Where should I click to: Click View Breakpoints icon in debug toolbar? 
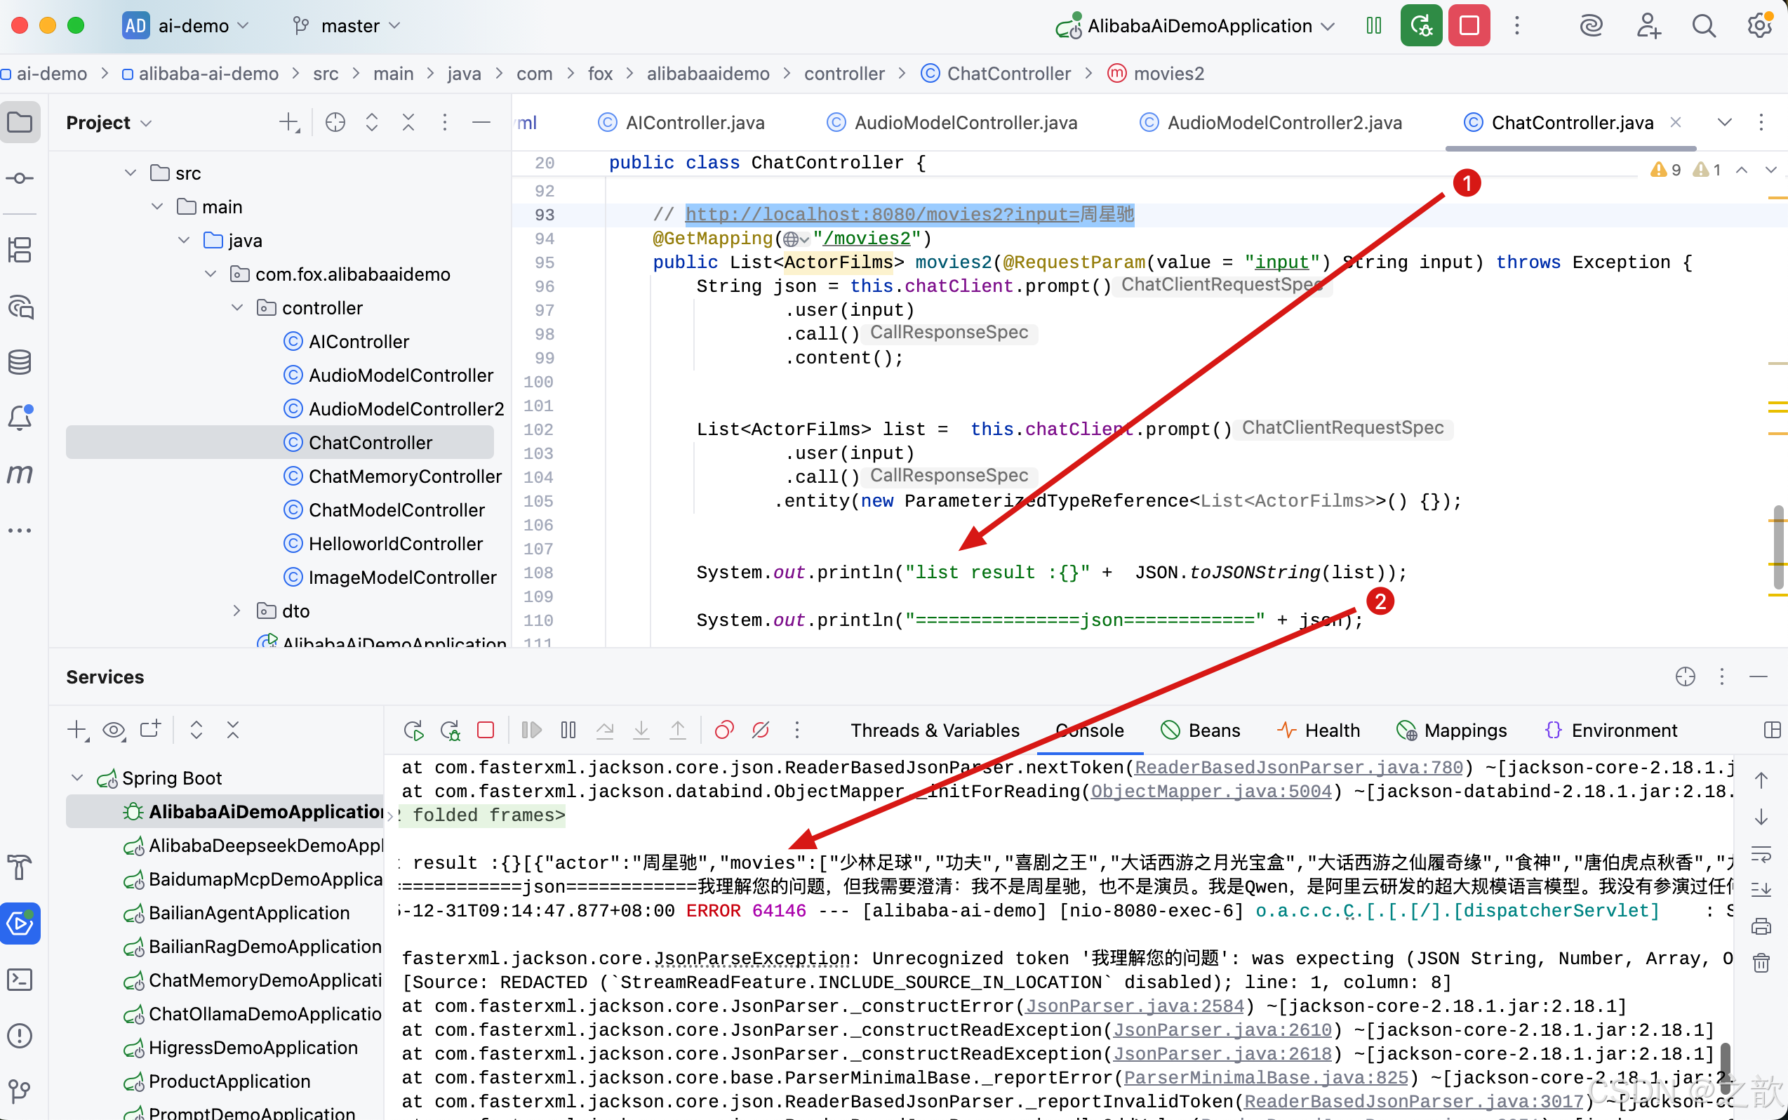pos(723,731)
